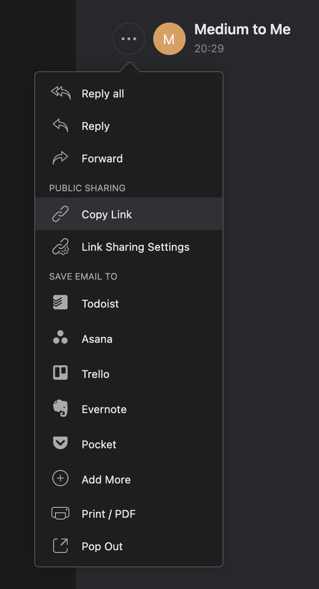This screenshot has height=589, width=319.
Task: Click the Trello board logo icon
Action: [60, 373]
